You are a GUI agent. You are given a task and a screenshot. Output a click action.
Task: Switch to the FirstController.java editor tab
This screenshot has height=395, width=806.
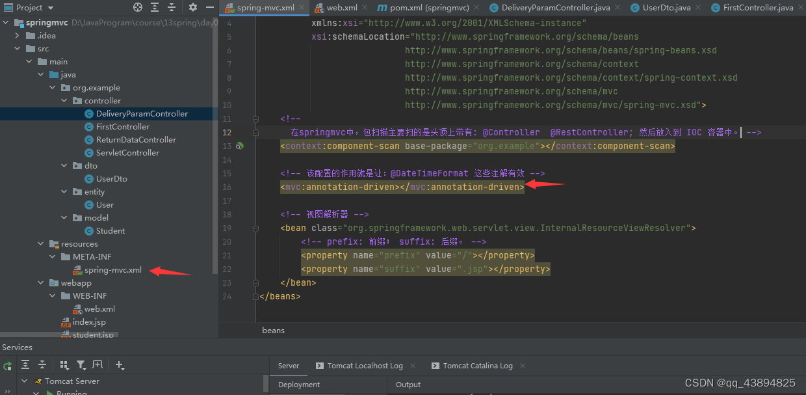(x=757, y=8)
